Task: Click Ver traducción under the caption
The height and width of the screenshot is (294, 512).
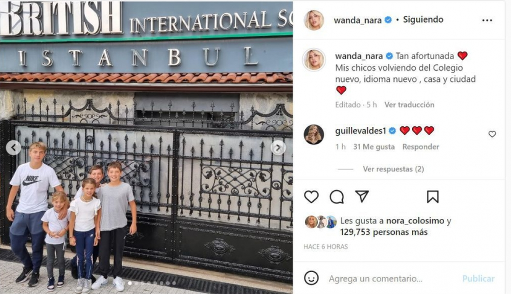Action: [x=409, y=105]
